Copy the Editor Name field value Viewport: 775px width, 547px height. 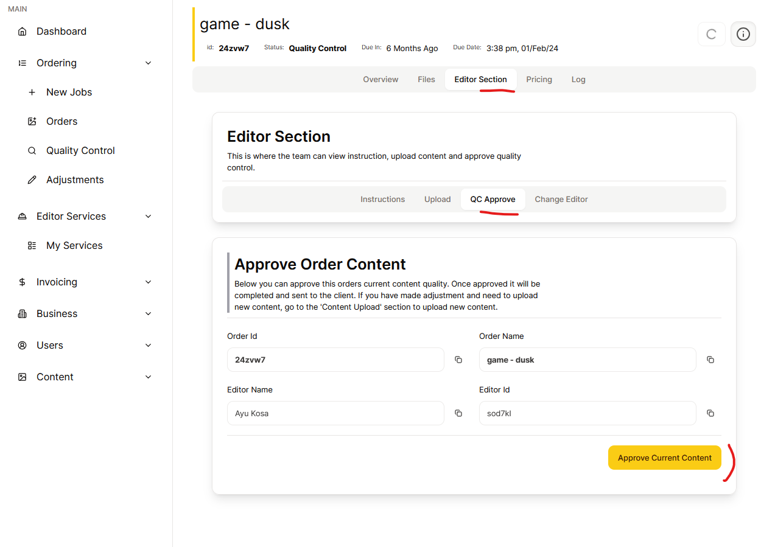(x=458, y=413)
